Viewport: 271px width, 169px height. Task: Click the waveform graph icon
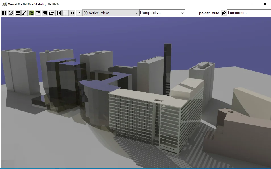(79, 13)
